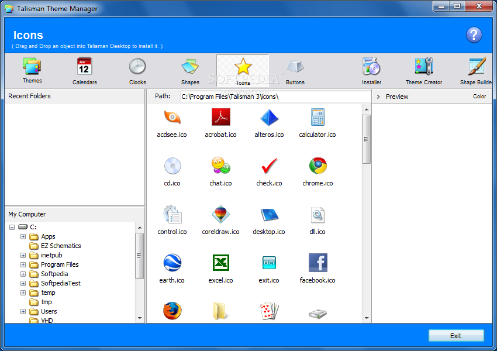Open the Themes section
The image size is (497, 351).
tap(32, 71)
